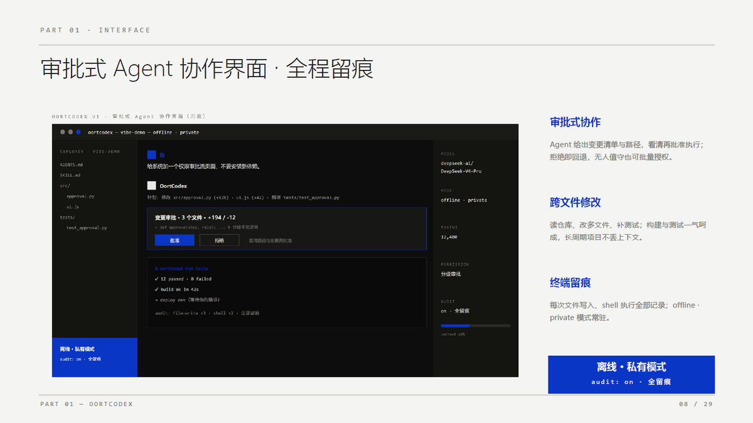Open AGENTS.md in the explorer
Viewport: 753px width, 423px height.
pyautogui.click(x=72, y=164)
